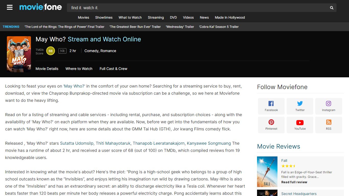The width and height of the screenshot is (349, 196).
Task: Click the Fall review poster thumbnail
Action: pyautogui.click(x=267, y=172)
